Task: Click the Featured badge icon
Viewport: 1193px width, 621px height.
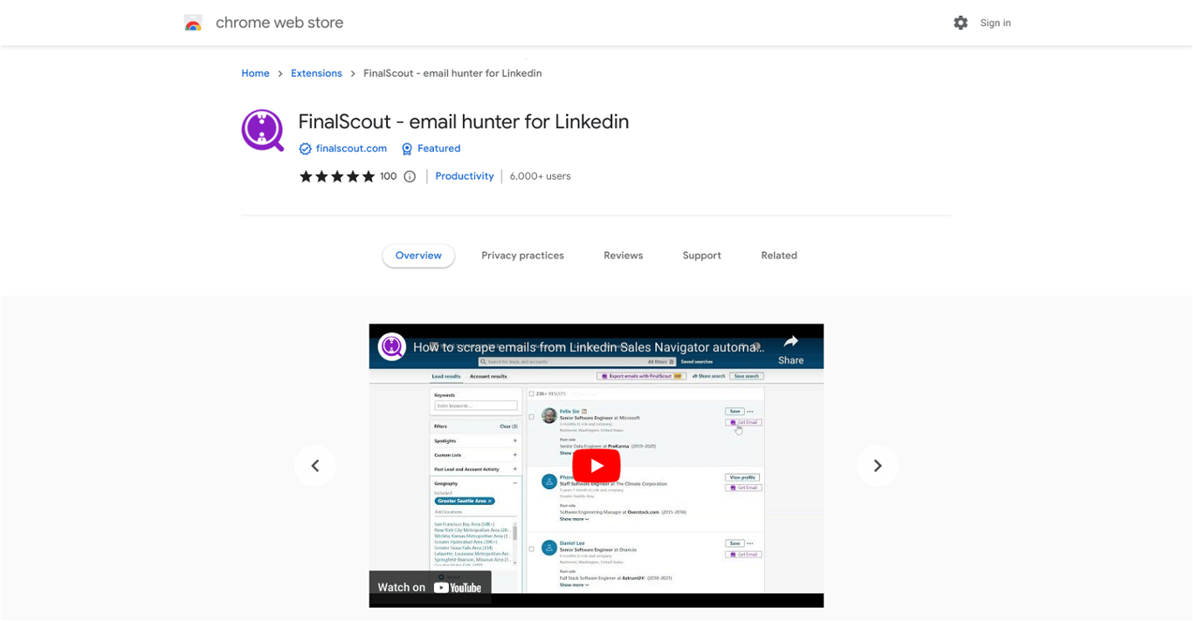Action: pyautogui.click(x=407, y=149)
